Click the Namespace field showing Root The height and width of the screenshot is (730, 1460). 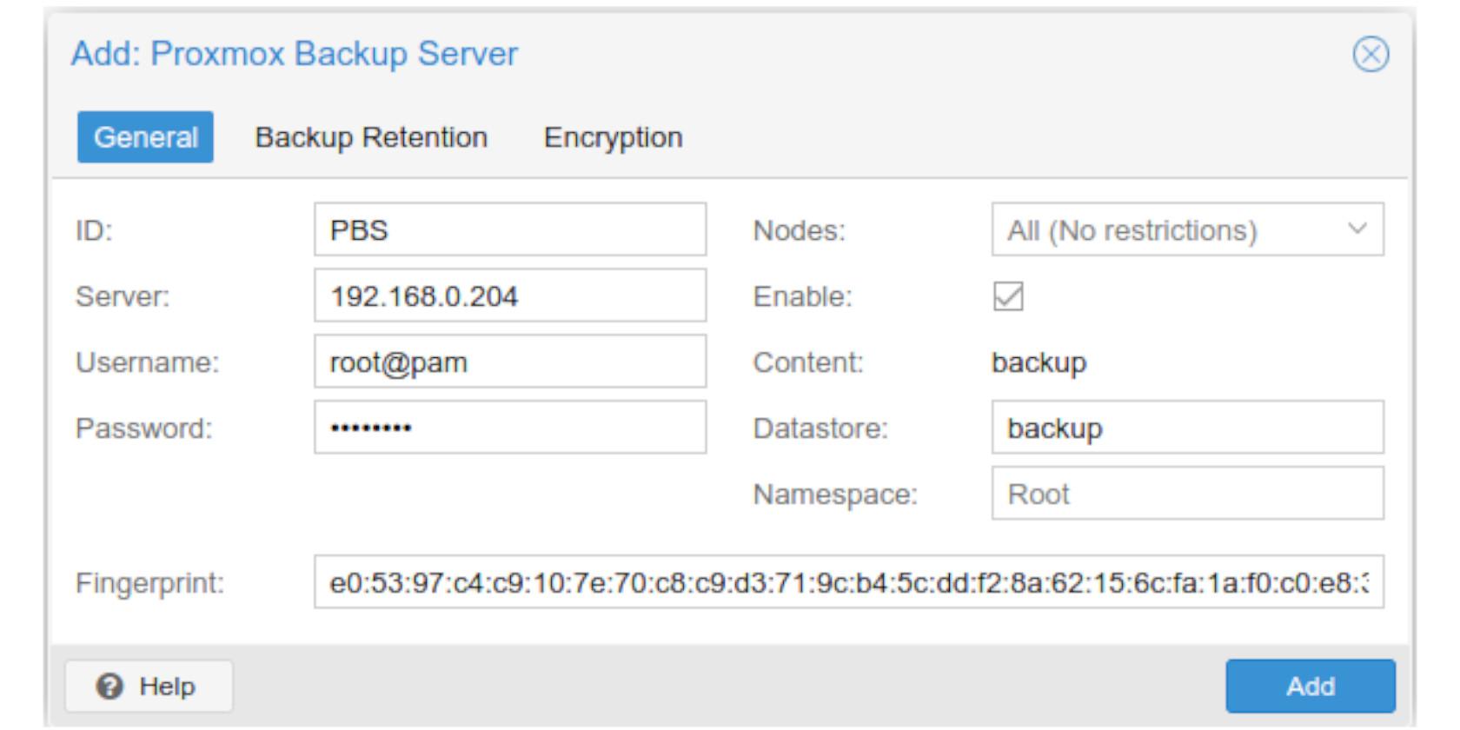(x=1187, y=494)
